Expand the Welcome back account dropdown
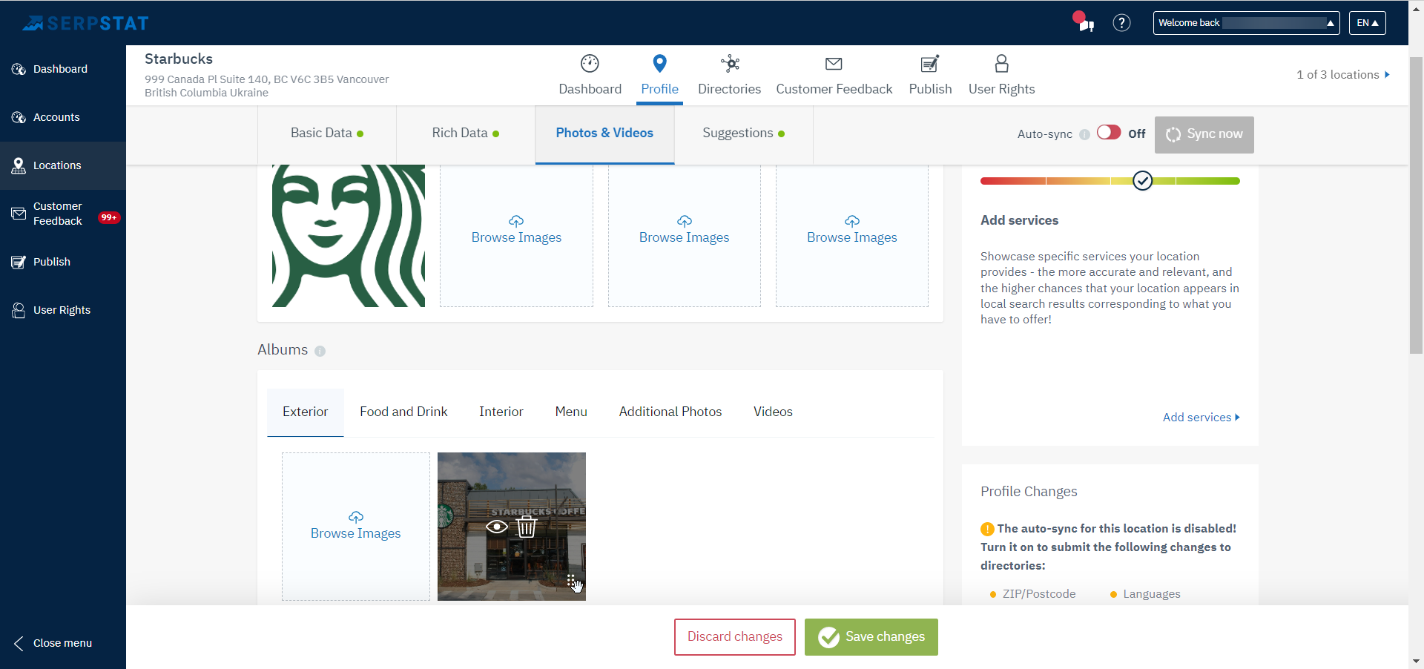 pyautogui.click(x=1246, y=23)
